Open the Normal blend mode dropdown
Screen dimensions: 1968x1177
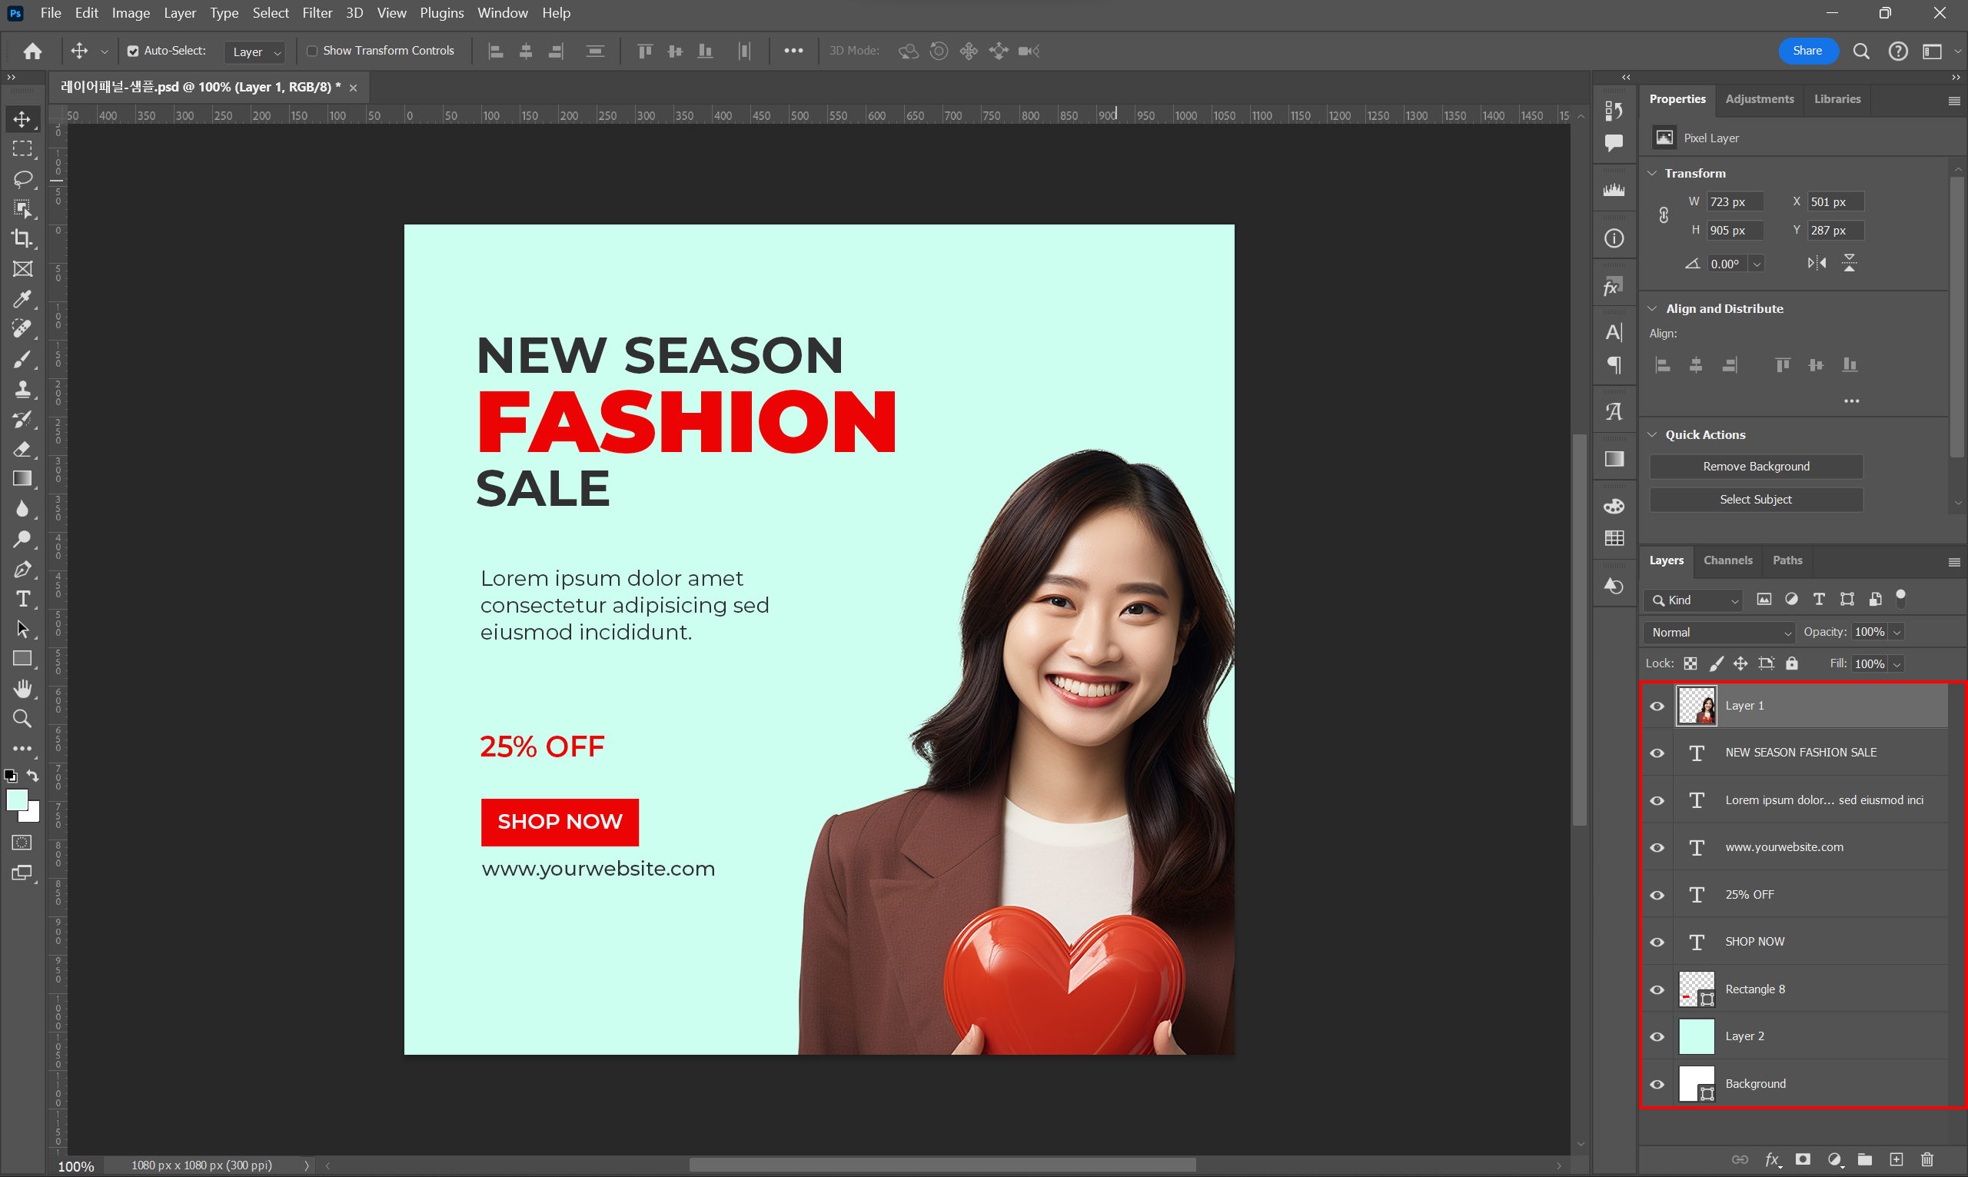click(x=1718, y=632)
